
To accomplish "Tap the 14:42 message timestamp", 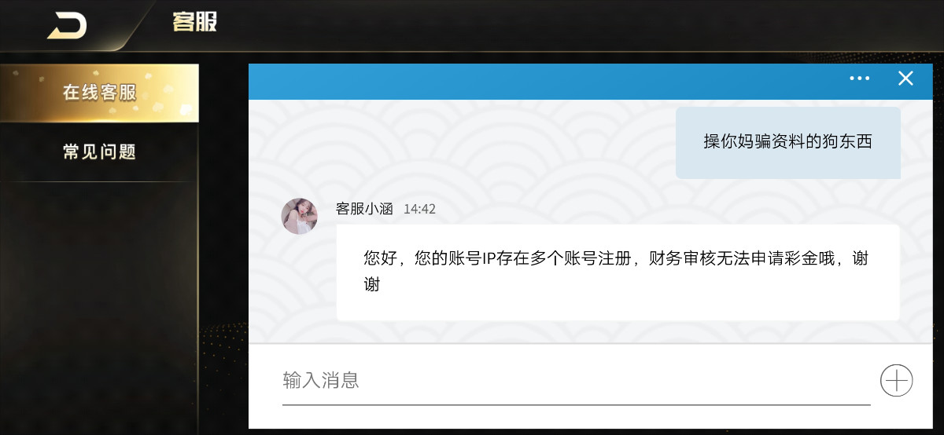I will click(419, 210).
